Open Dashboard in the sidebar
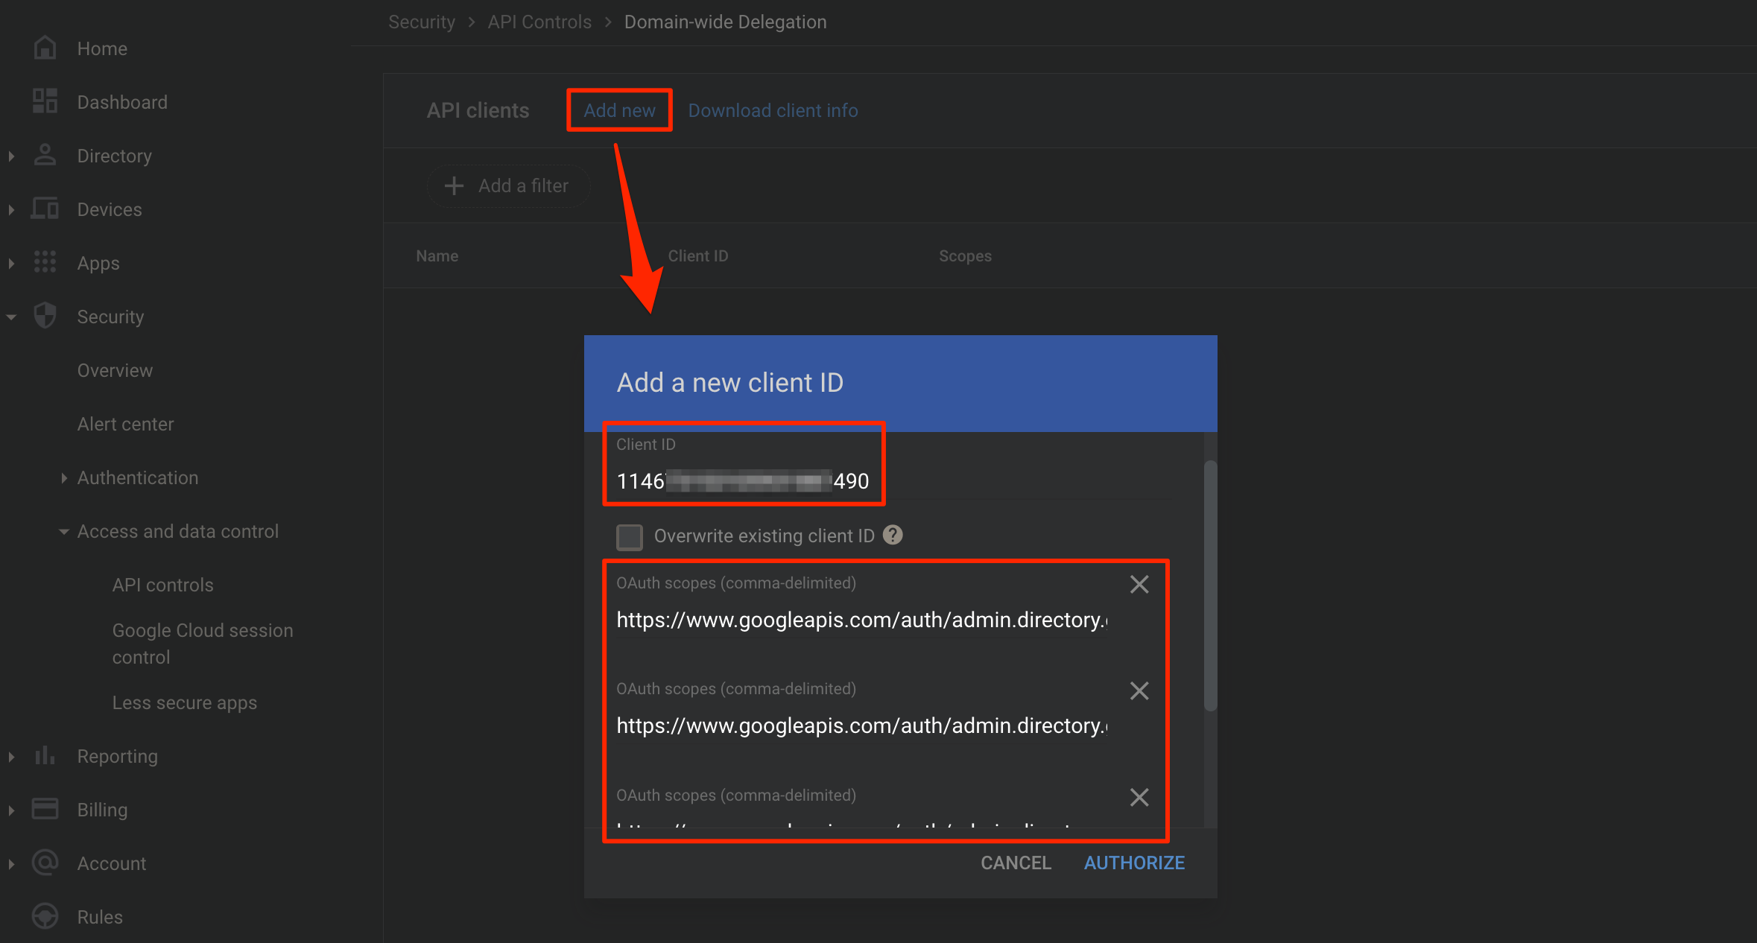 point(122,102)
